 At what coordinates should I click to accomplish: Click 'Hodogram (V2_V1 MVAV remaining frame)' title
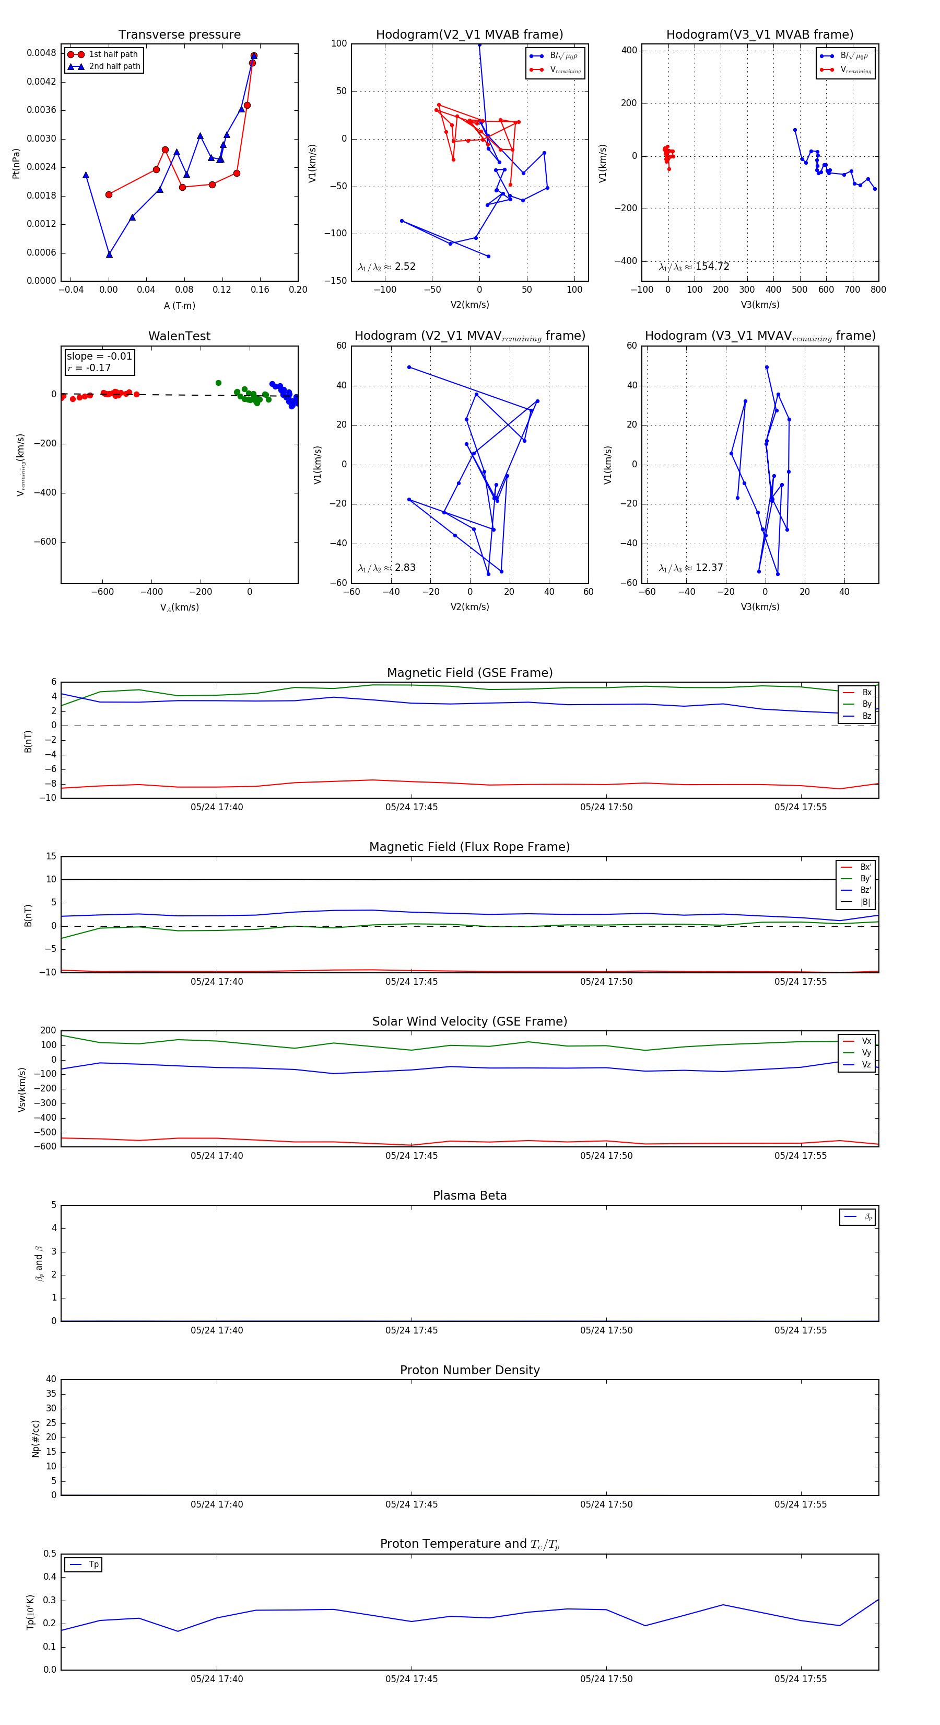[x=469, y=336]
